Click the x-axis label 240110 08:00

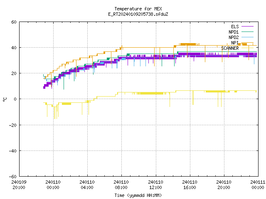pyautogui.click(x=121, y=185)
